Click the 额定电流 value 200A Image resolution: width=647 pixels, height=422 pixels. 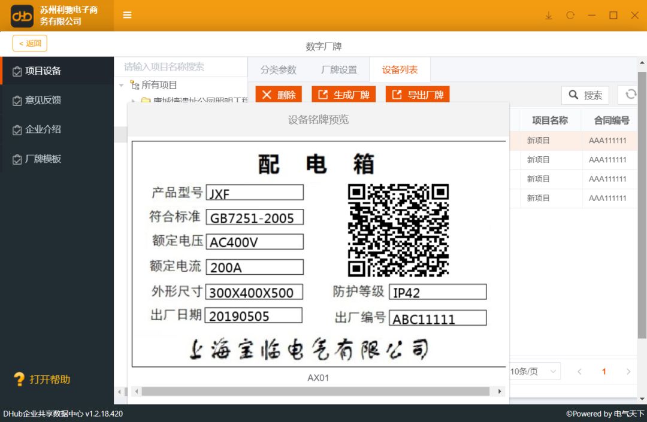[255, 267]
